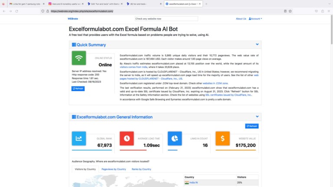The width and height of the screenshot is (333, 187).
Task: Collapse the Quick Summary section chevron
Action: tap(257, 44)
